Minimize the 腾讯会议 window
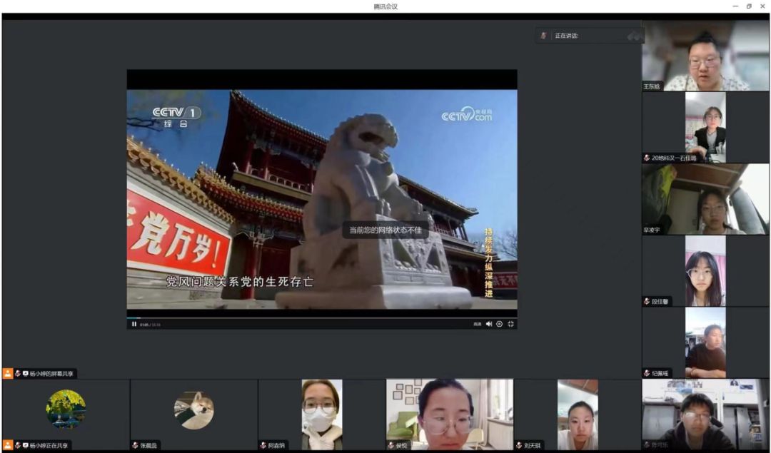This screenshot has width=771, height=453. (735, 6)
